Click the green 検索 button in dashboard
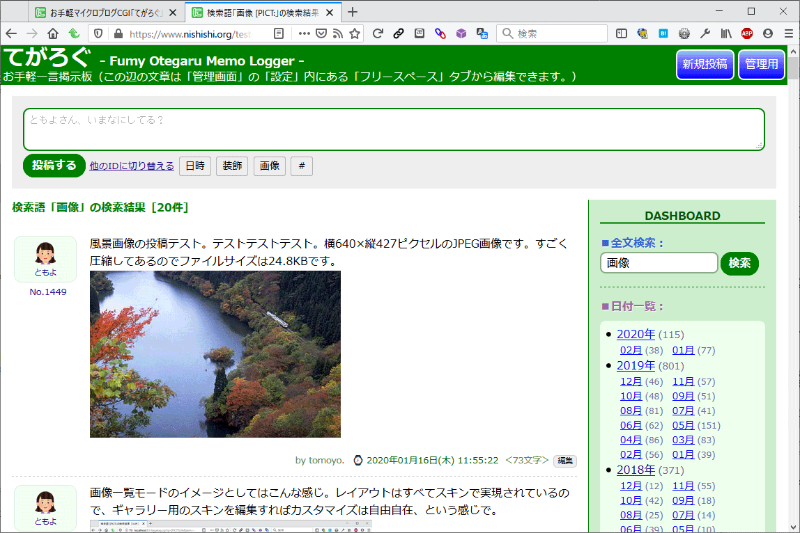 pyautogui.click(x=740, y=264)
